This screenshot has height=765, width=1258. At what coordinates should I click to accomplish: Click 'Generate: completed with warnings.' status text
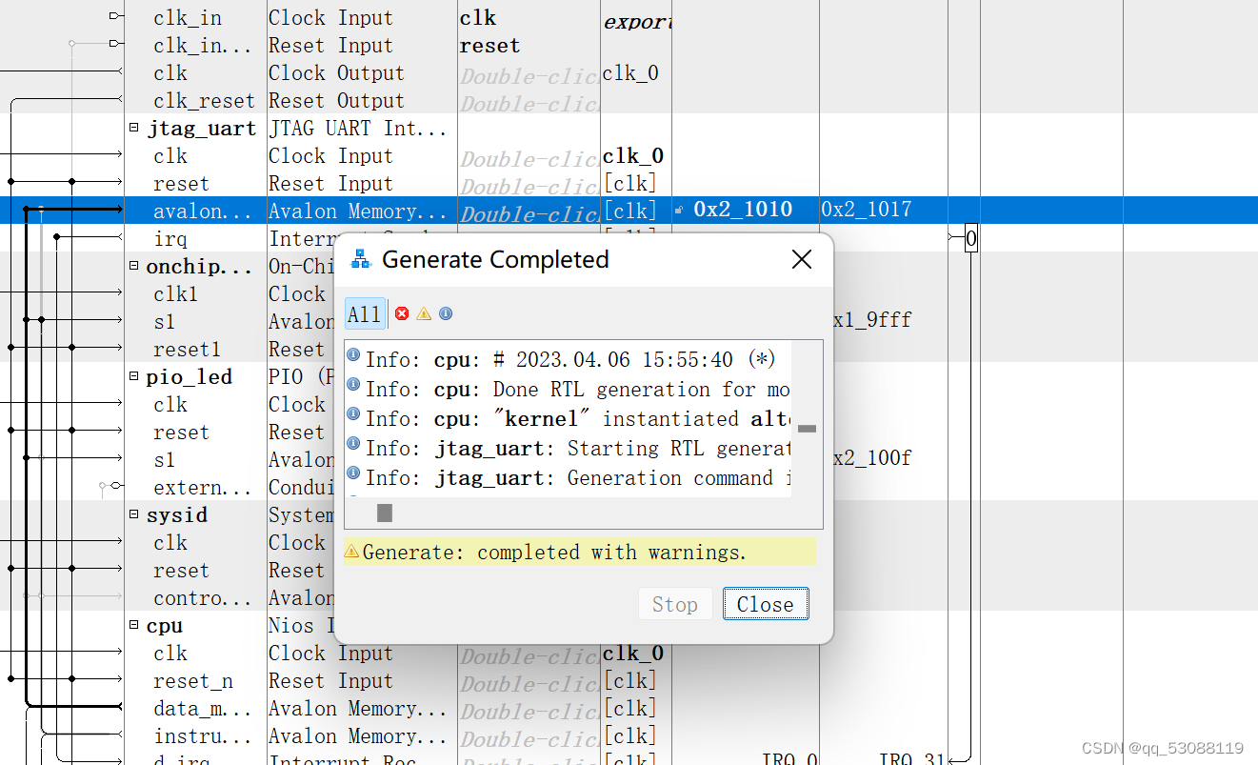555,553
